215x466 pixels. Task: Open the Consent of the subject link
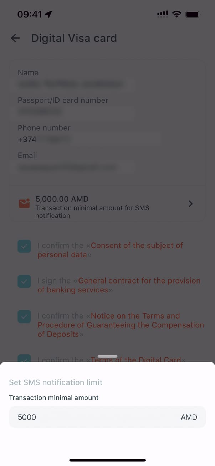(x=137, y=246)
